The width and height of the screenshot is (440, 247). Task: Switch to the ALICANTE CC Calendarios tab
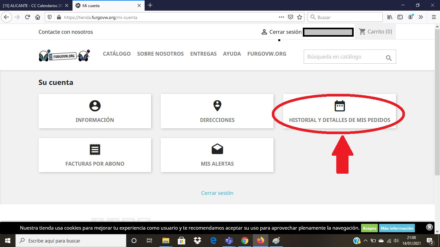[x=36, y=5]
